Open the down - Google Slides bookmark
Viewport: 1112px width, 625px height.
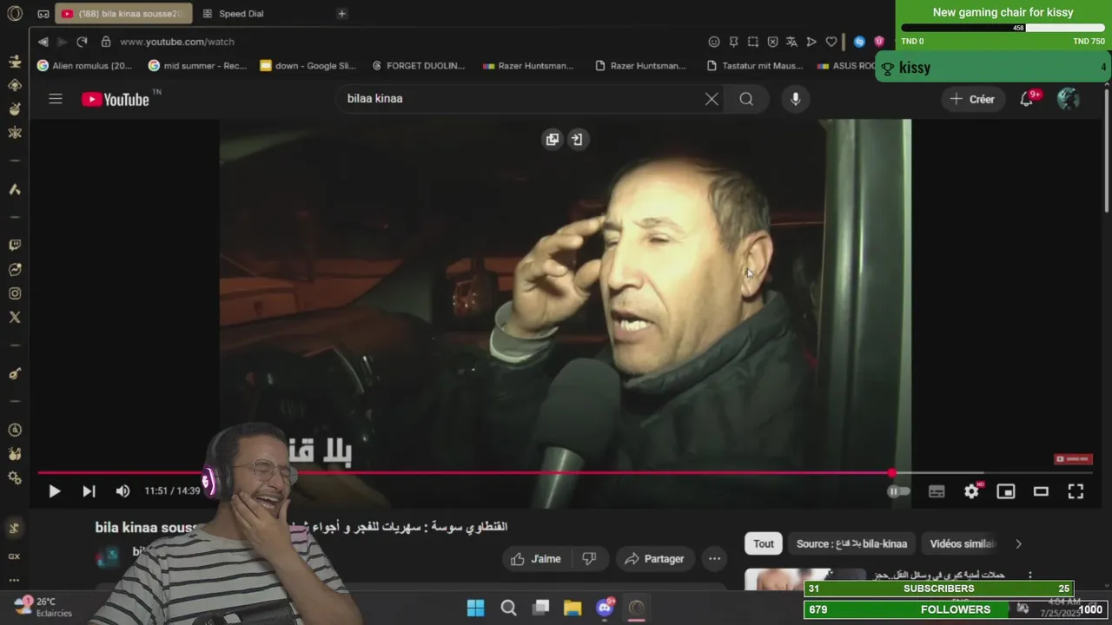click(x=308, y=66)
